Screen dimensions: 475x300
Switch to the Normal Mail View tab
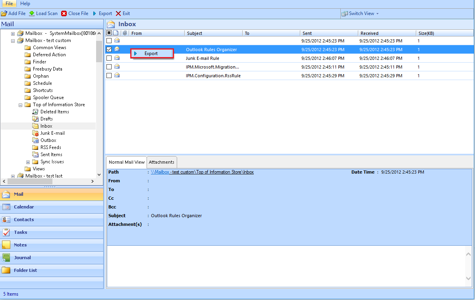click(127, 162)
